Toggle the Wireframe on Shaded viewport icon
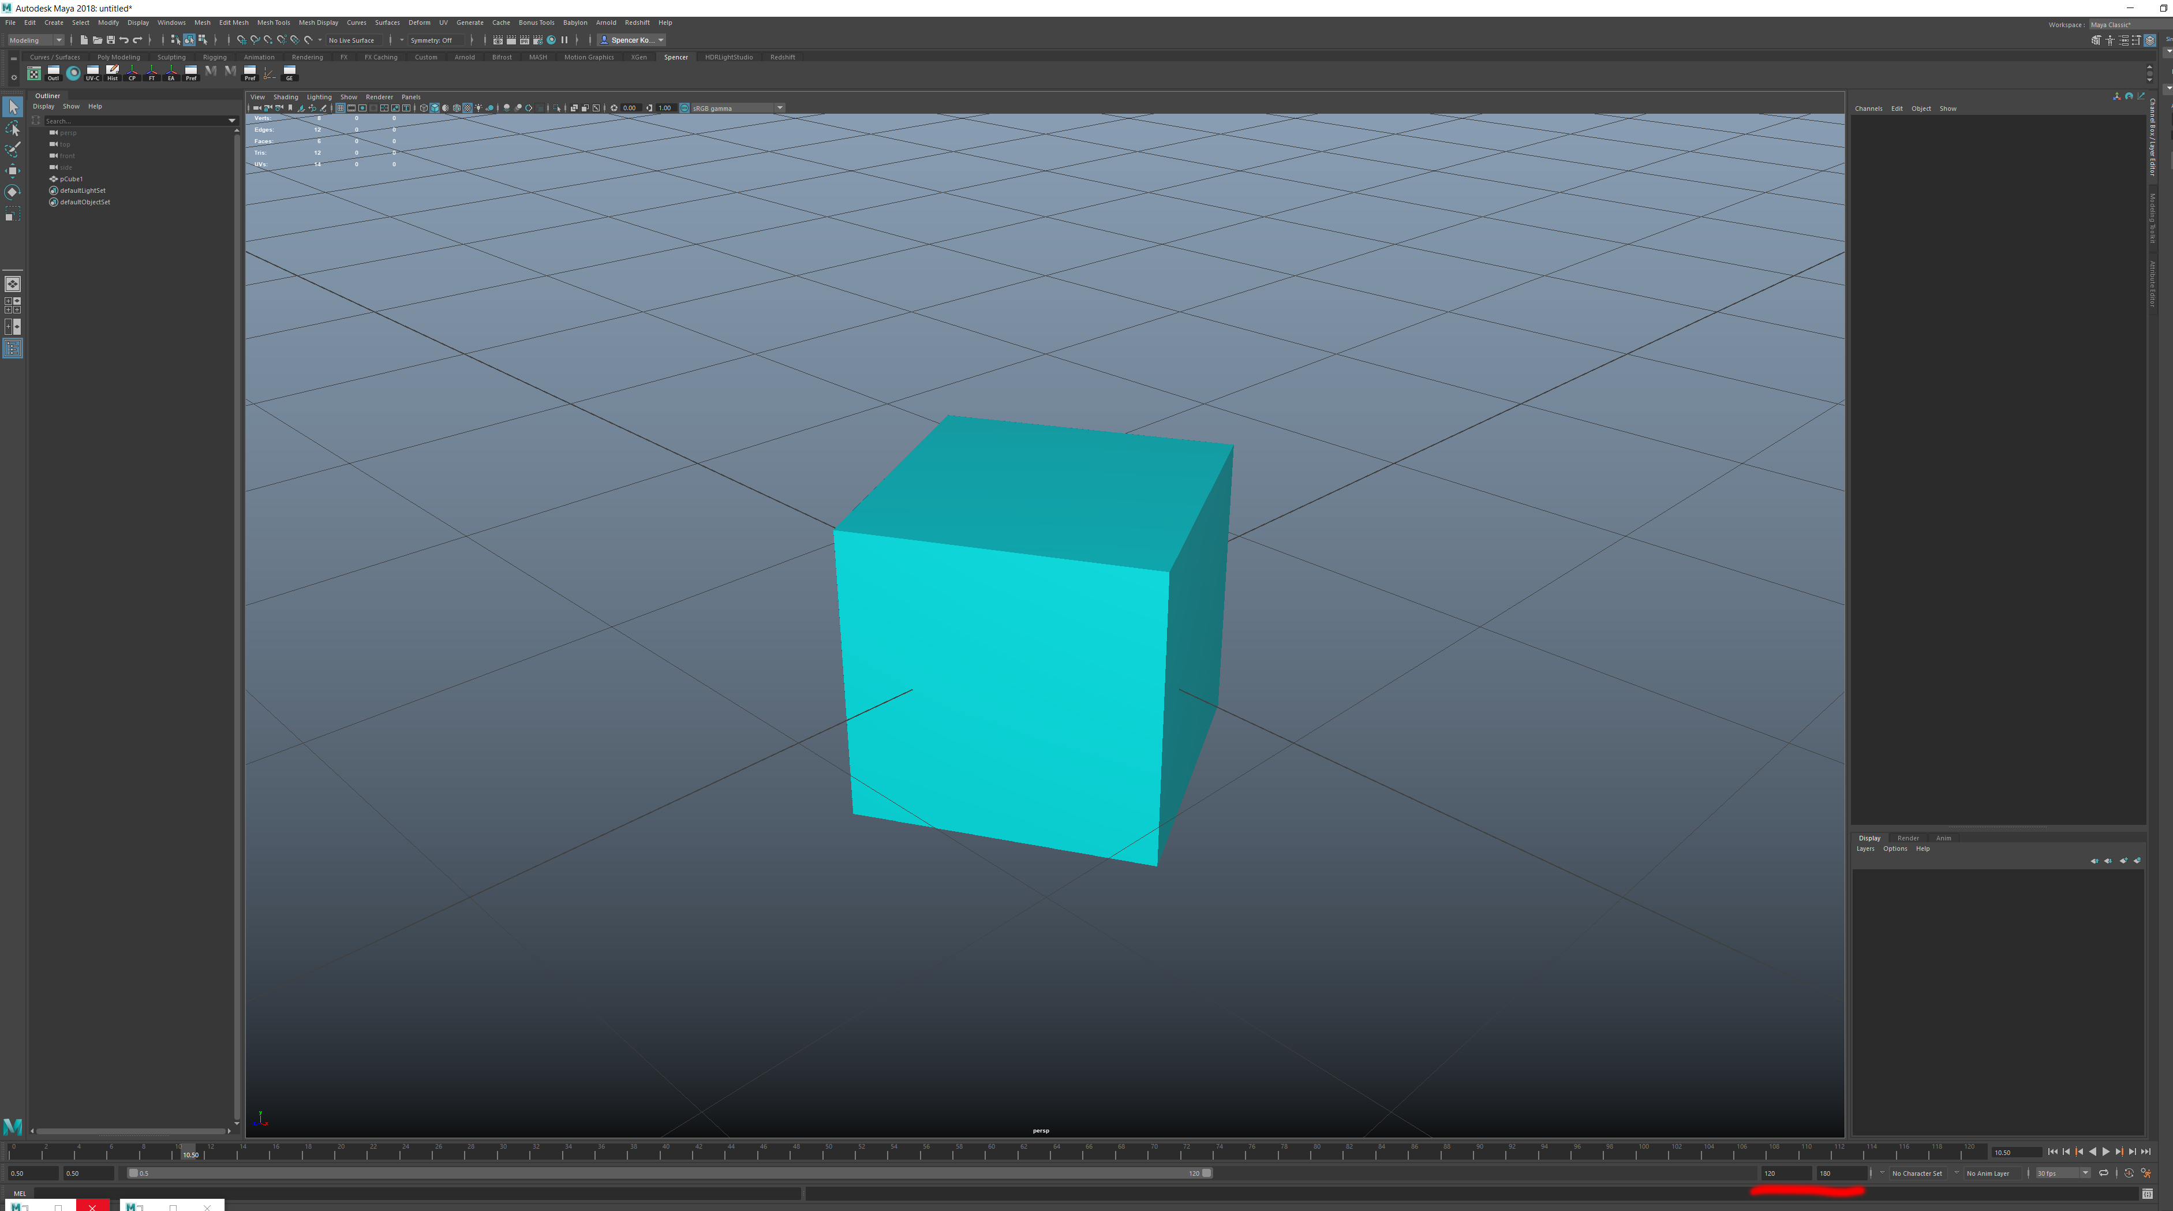 point(457,108)
